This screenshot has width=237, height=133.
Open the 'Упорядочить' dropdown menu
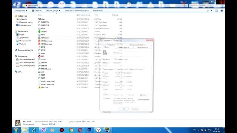pyautogui.click(x=21, y=11)
